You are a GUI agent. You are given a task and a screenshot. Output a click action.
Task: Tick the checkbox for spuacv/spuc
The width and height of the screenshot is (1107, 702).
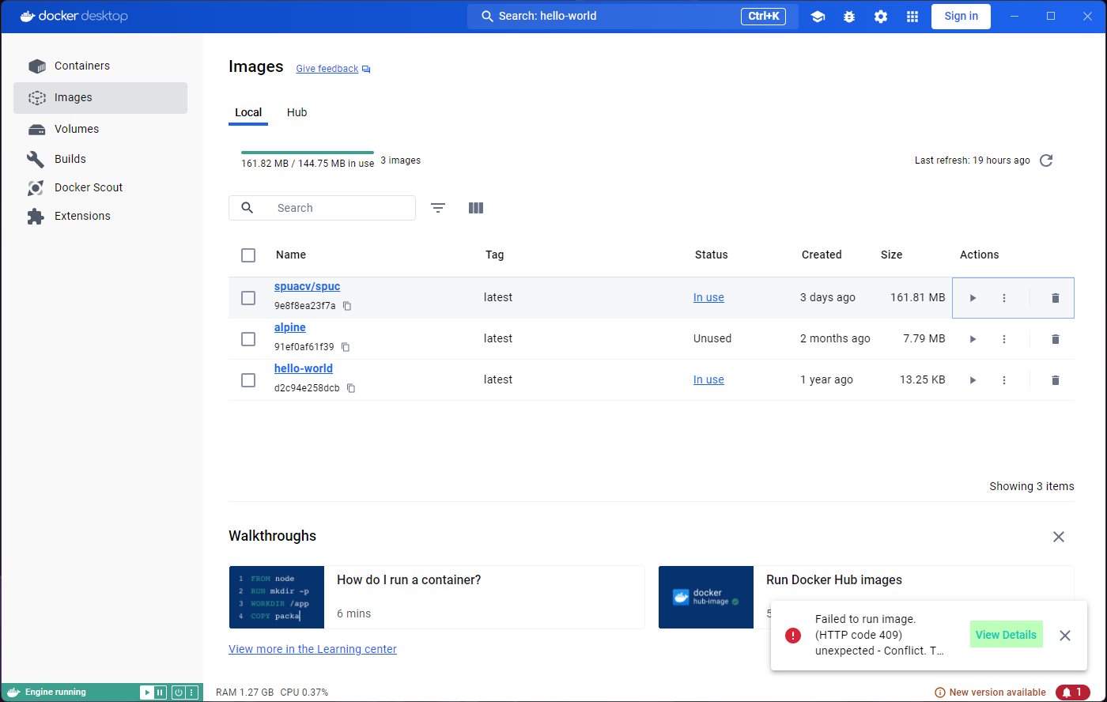(x=248, y=298)
